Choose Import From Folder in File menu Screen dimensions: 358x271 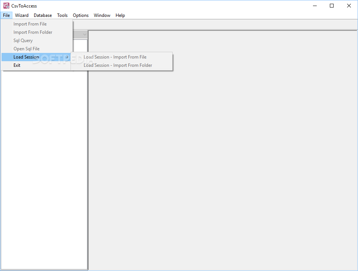pos(36,32)
